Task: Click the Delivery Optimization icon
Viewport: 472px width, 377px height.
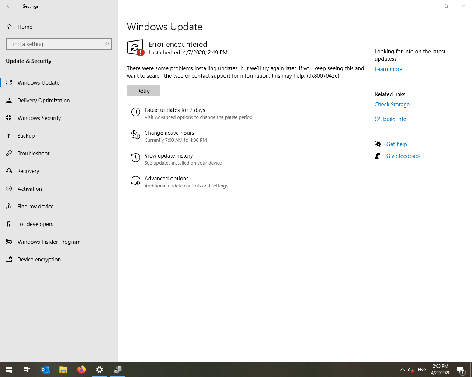Action: coord(9,100)
